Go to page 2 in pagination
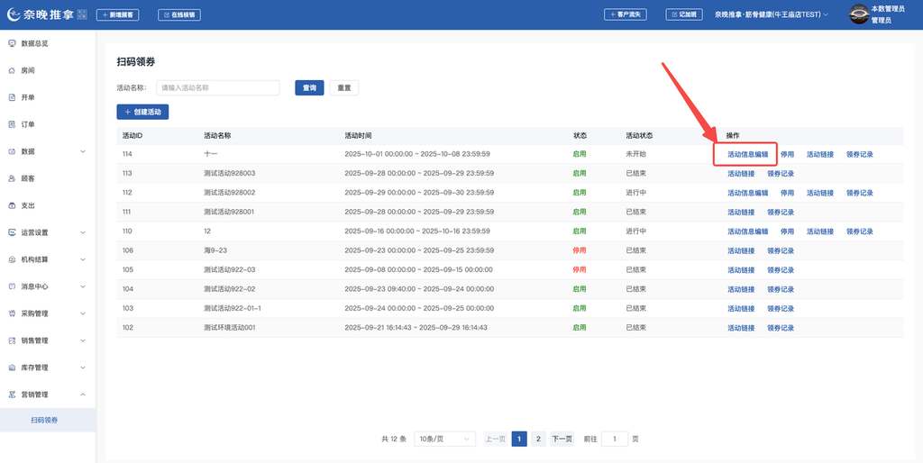The width and height of the screenshot is (923, 463). point(538,439)
